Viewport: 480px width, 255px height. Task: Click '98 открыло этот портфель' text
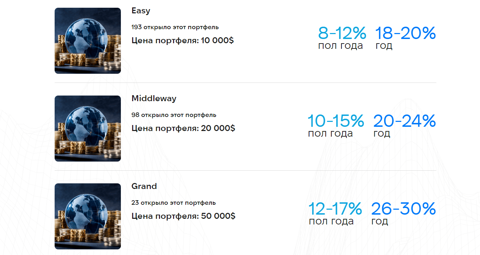click(x=174, y=115)
